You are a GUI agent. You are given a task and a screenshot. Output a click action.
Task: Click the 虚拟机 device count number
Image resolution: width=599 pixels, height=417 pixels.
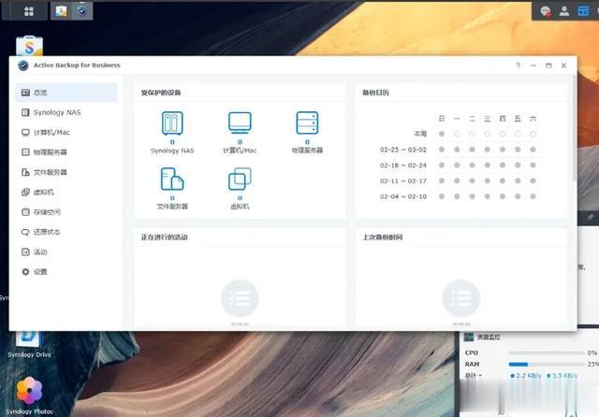pos(240,198)
